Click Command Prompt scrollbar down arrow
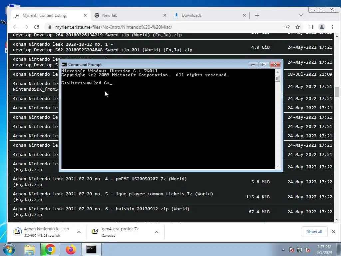Image resolution: width=341 pixels, height=256 pixels. point(277,166)
